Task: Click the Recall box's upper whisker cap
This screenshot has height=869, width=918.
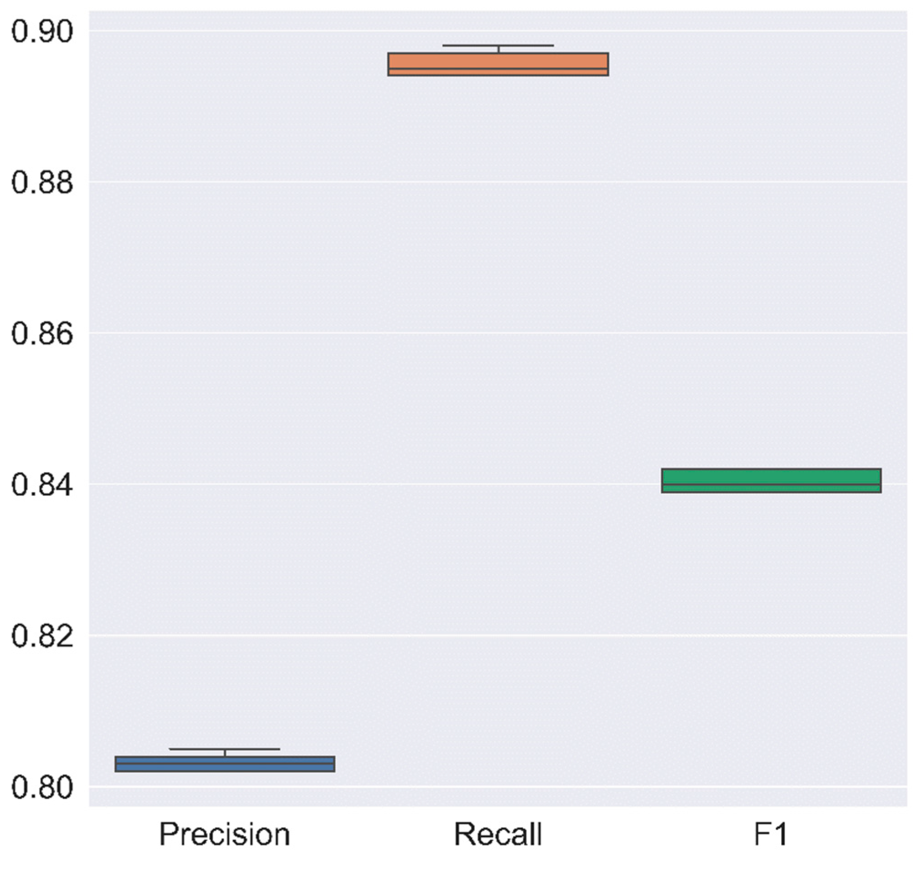Action: [x=498, y=45]
